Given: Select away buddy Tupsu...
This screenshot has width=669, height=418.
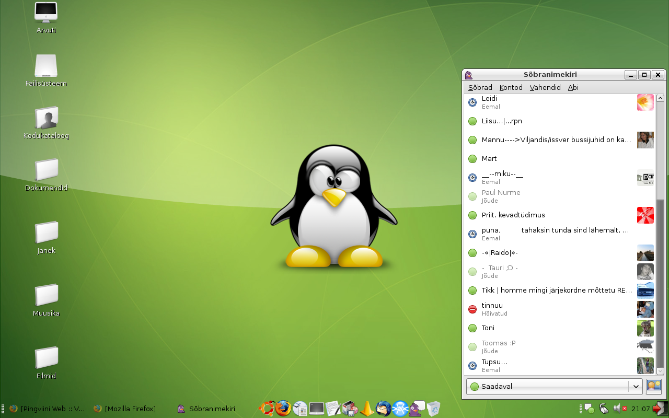Looking at the screenshot, I should click(559, 366).
